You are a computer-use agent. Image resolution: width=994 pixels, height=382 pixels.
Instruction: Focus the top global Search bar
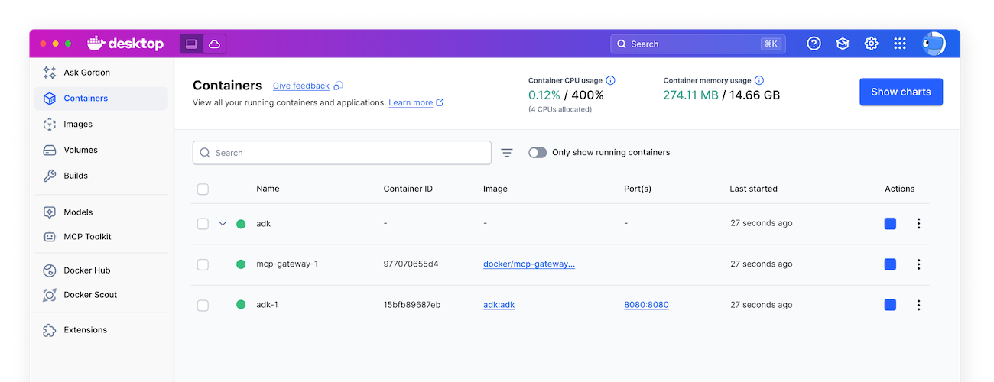pos(698,44)
